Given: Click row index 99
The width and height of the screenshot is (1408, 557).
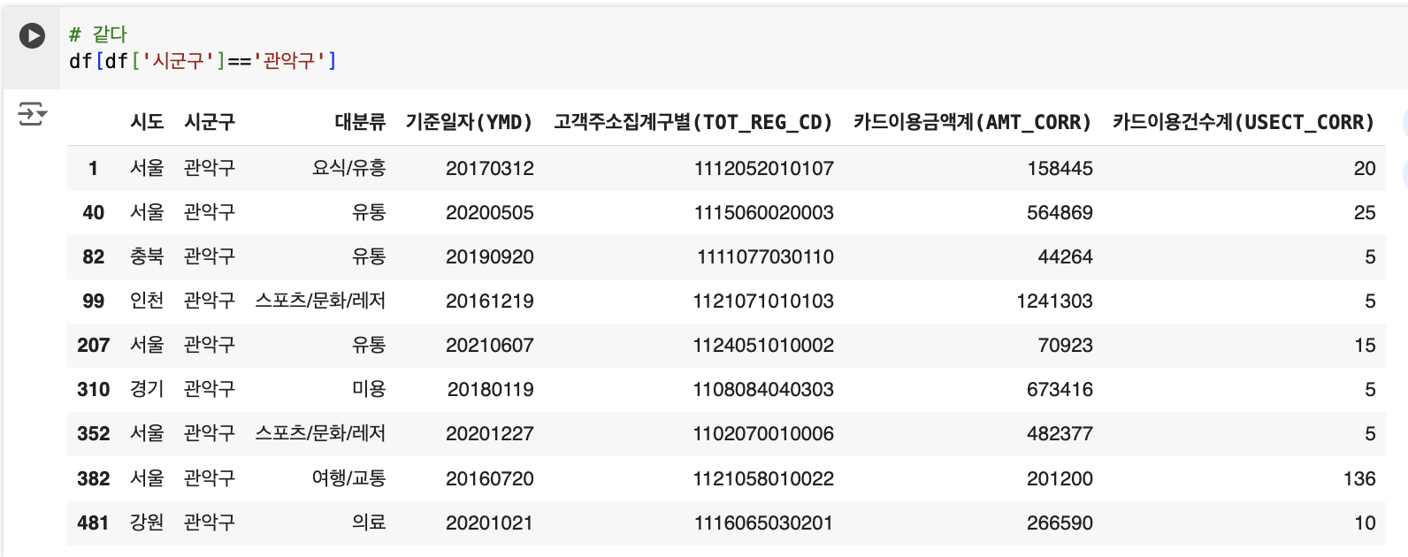Looking at the screenshot, I should [x=93, y=301].
